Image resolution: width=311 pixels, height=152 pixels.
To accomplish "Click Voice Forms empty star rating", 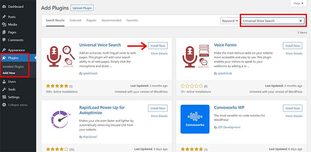I will click(192, 86).
